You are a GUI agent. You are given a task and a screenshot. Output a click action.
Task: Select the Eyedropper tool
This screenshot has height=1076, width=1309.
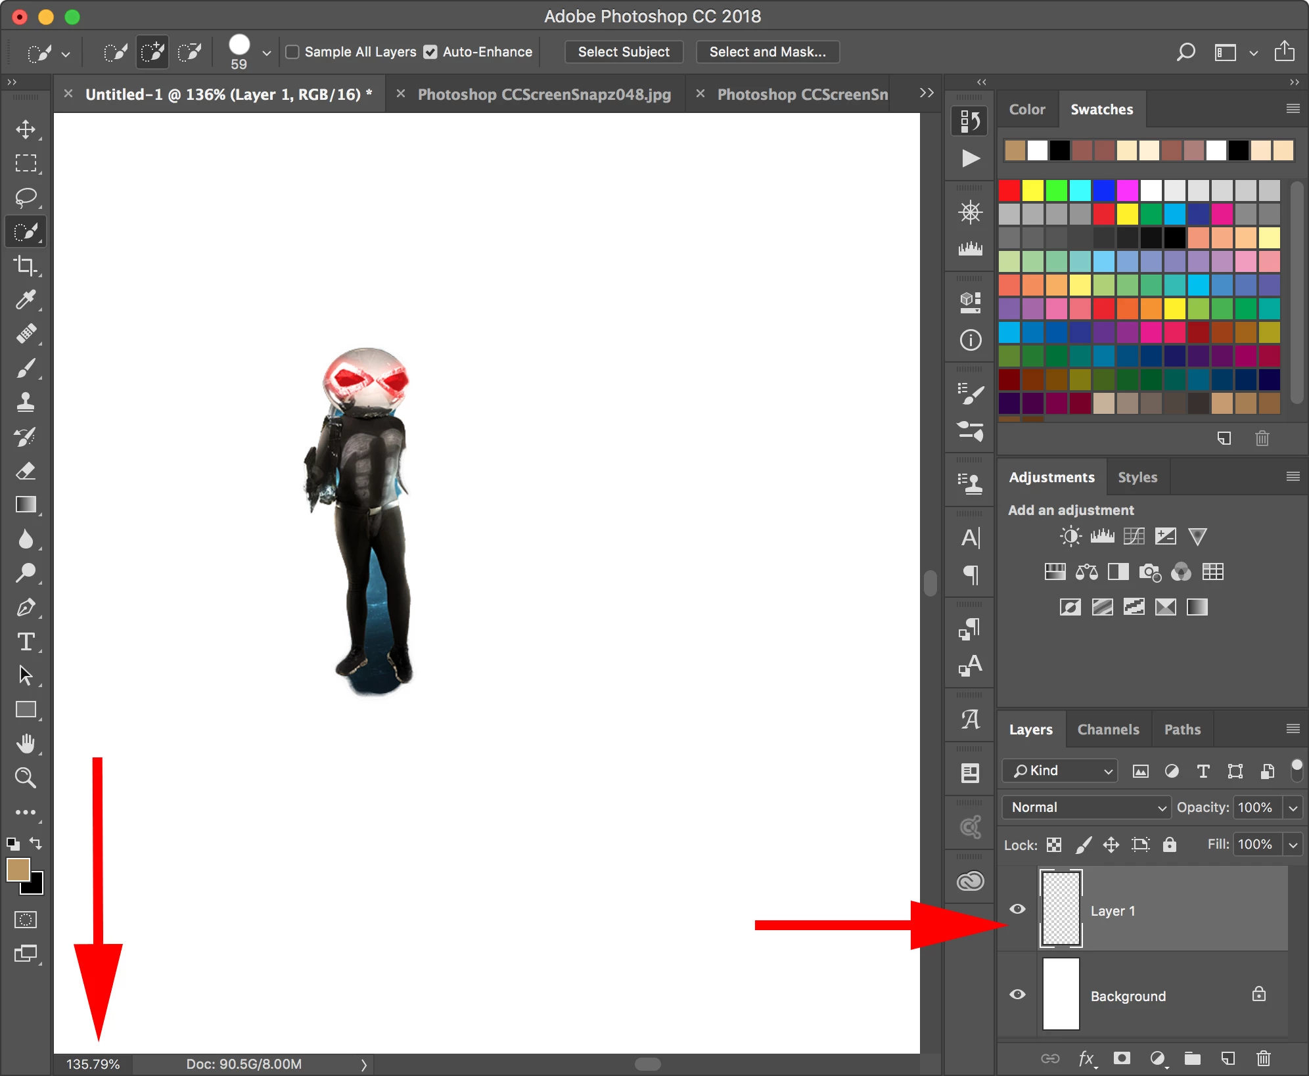pyautogui.click(x=26, y=300)
